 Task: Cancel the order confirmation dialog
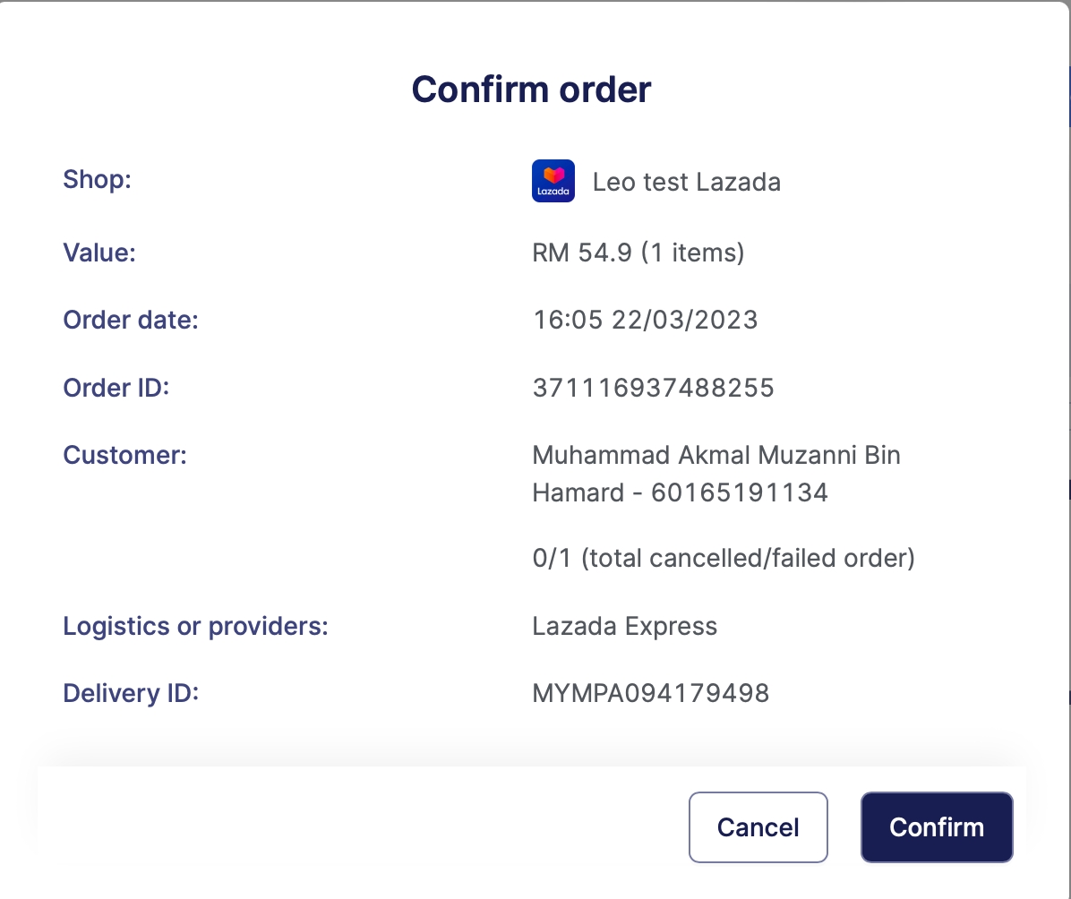(758, 826)
